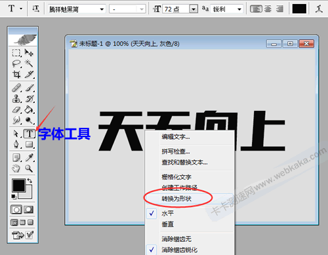Select the Clone Stamp tool
328x255 pixels.
pos(16,99)
